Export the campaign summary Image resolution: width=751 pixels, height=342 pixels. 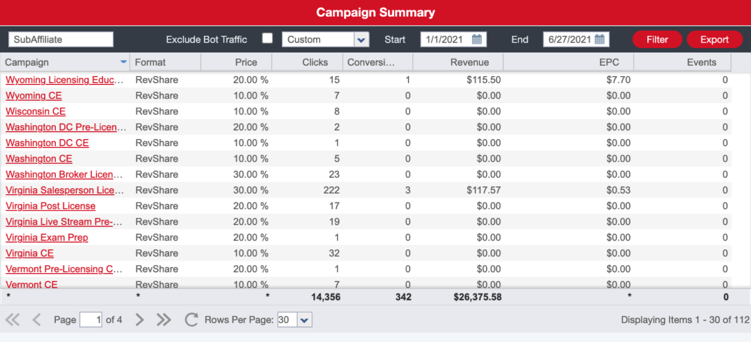(714, 40)
